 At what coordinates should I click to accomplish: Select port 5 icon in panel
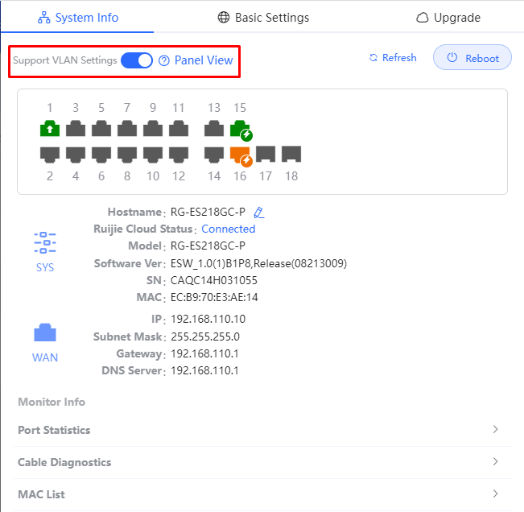pos(101,128)
